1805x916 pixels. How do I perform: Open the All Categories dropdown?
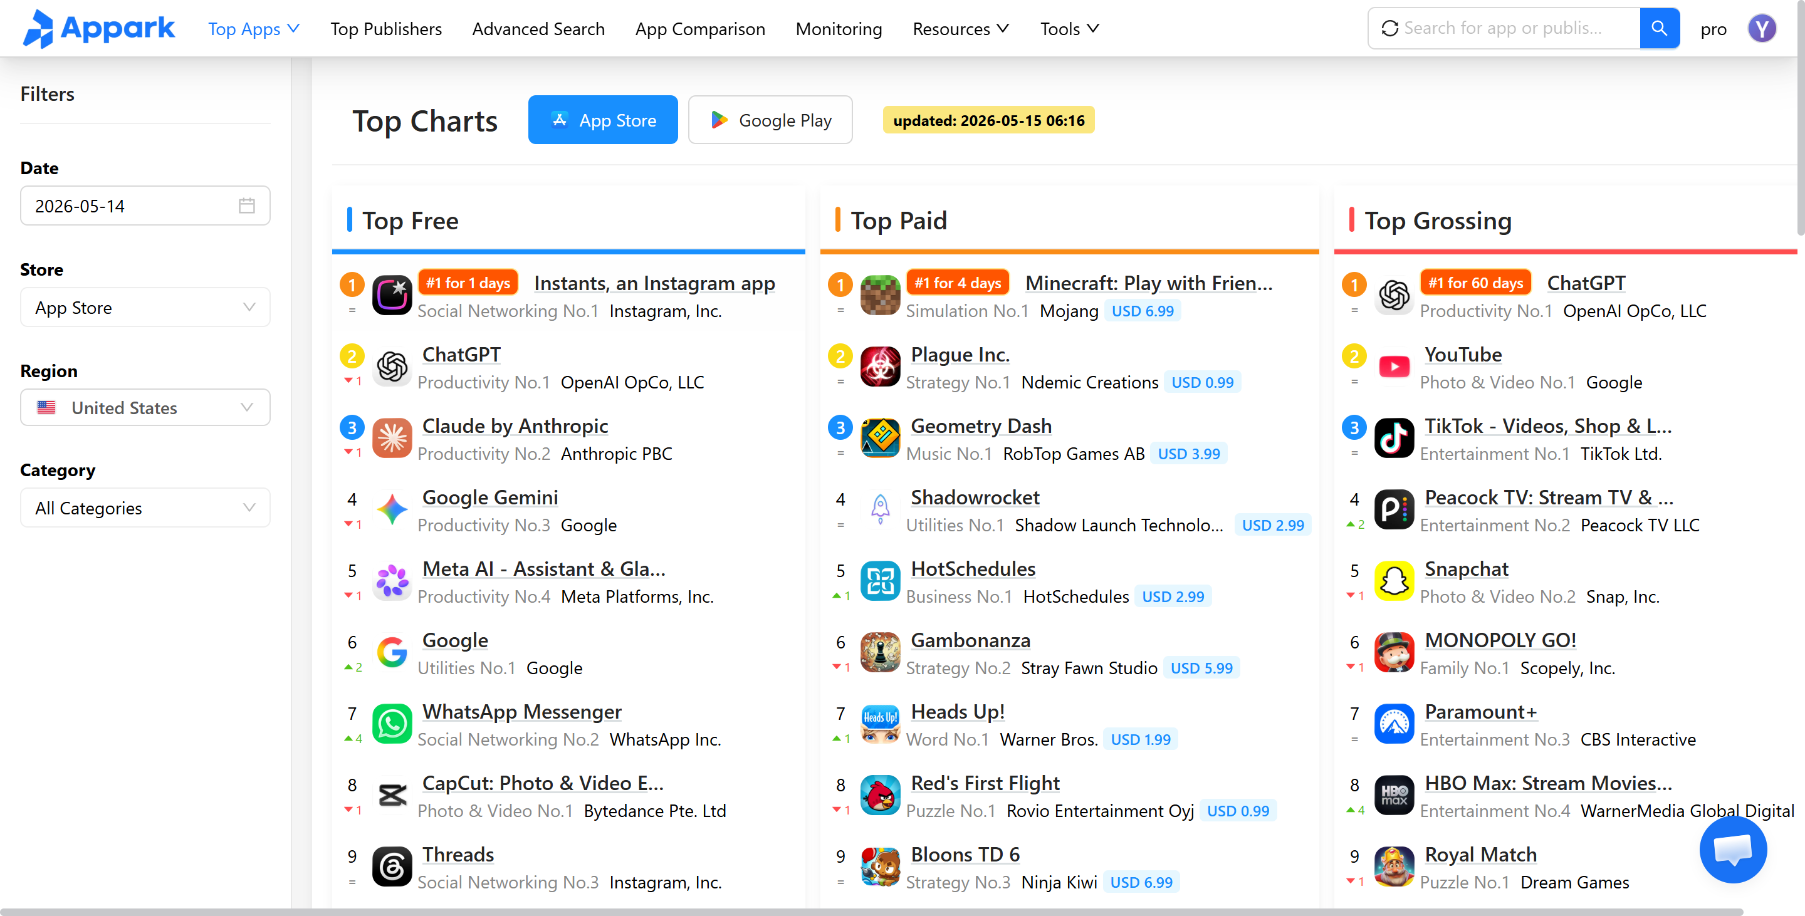tap(145, 507)
